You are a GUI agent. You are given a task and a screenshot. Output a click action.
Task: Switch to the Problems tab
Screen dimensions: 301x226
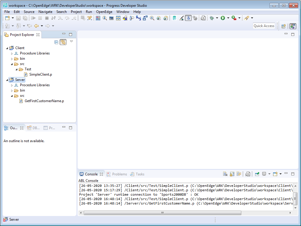[117, 174]
